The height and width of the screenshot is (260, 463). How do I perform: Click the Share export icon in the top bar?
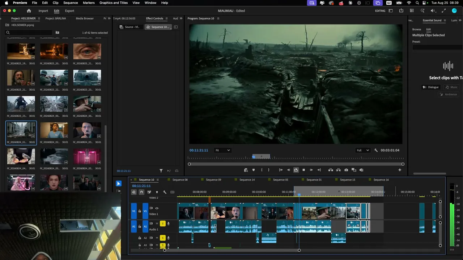401,11
